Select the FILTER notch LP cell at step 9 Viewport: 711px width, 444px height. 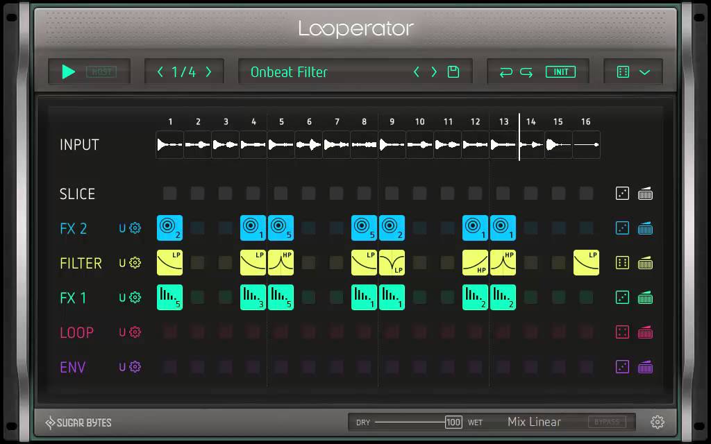pyautogui.click(x=392, y=263)
